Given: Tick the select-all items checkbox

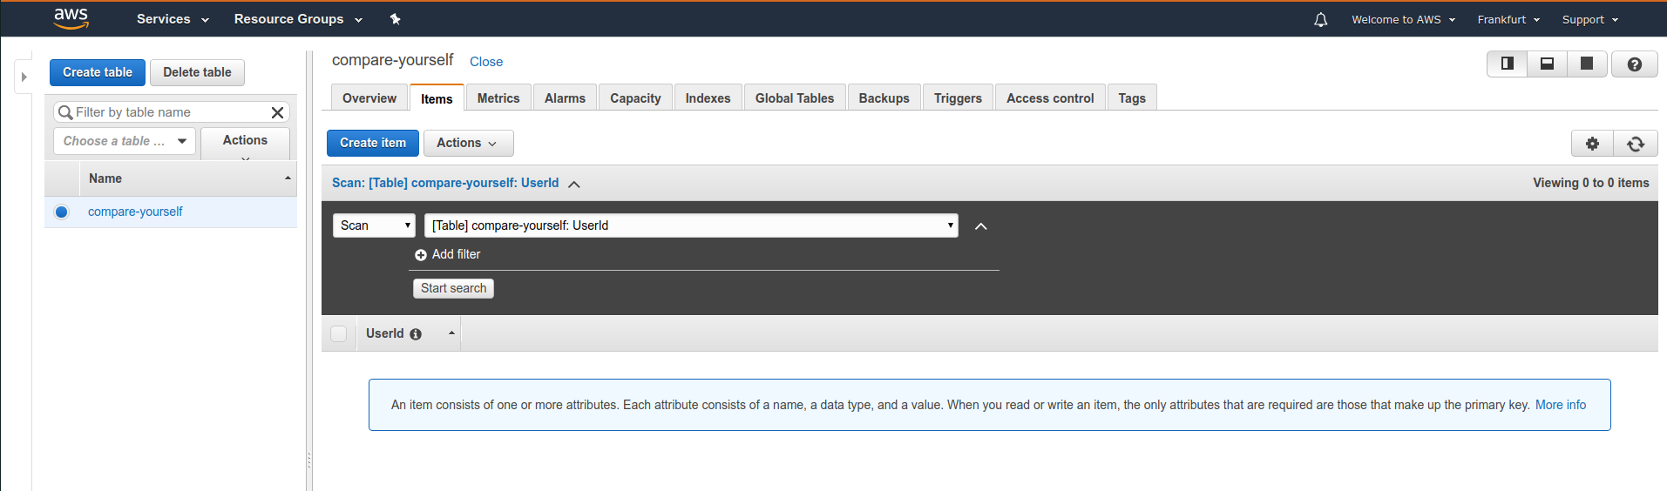Looking at the screenshot, I should 339,333.
